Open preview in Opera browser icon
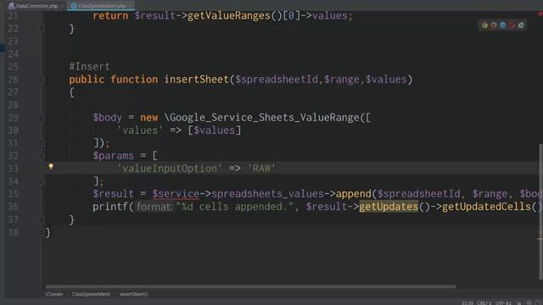 (512, 25)
